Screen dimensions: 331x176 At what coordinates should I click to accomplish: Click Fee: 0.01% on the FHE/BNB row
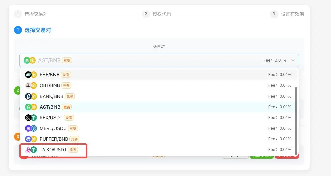(x=280, y=75)
